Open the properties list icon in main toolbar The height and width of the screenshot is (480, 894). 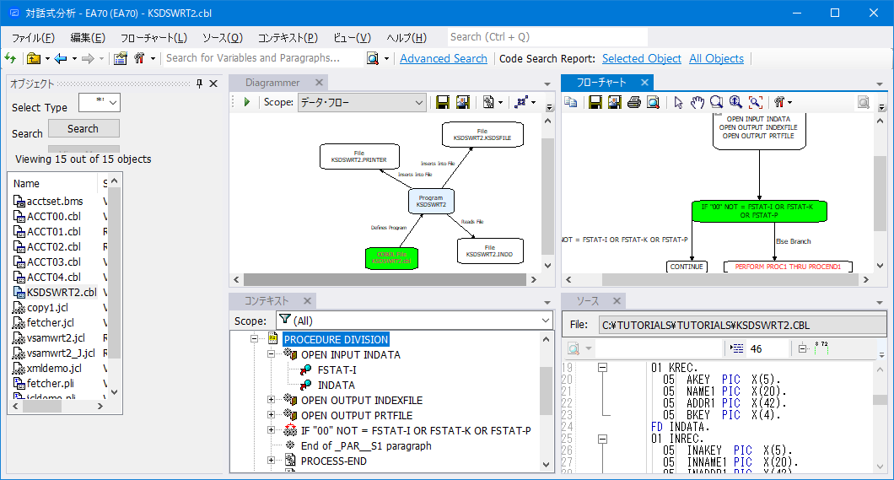(x=121, y=58)
